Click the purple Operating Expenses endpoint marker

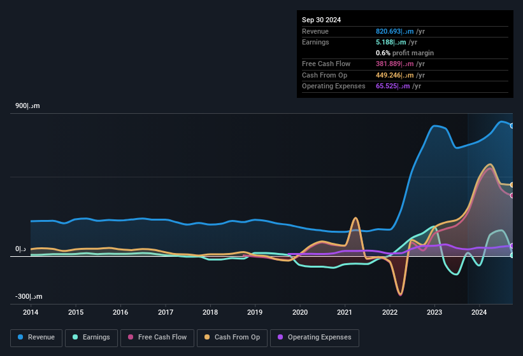point(512,246)
